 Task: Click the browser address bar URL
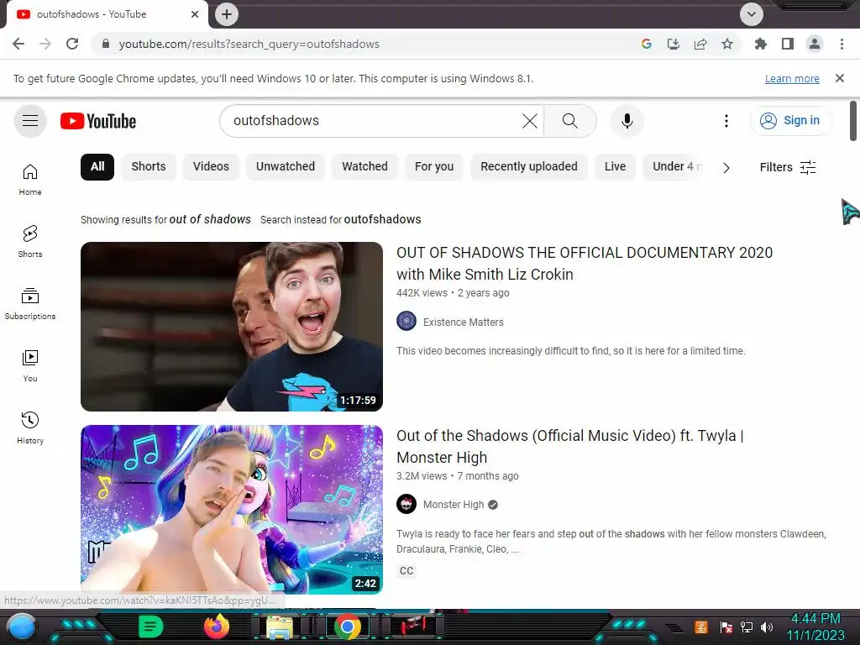pyautogui.click(x=249, y=44)
